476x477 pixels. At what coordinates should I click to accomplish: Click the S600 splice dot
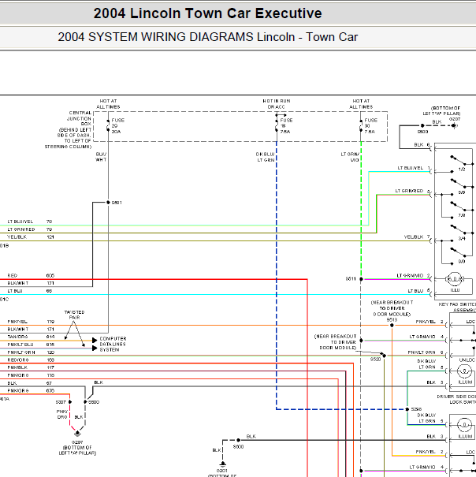(239, 440)
